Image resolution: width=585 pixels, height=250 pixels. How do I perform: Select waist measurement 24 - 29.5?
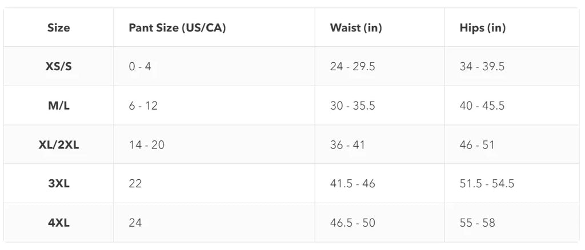pyautogui.click(x=352, y=67)
